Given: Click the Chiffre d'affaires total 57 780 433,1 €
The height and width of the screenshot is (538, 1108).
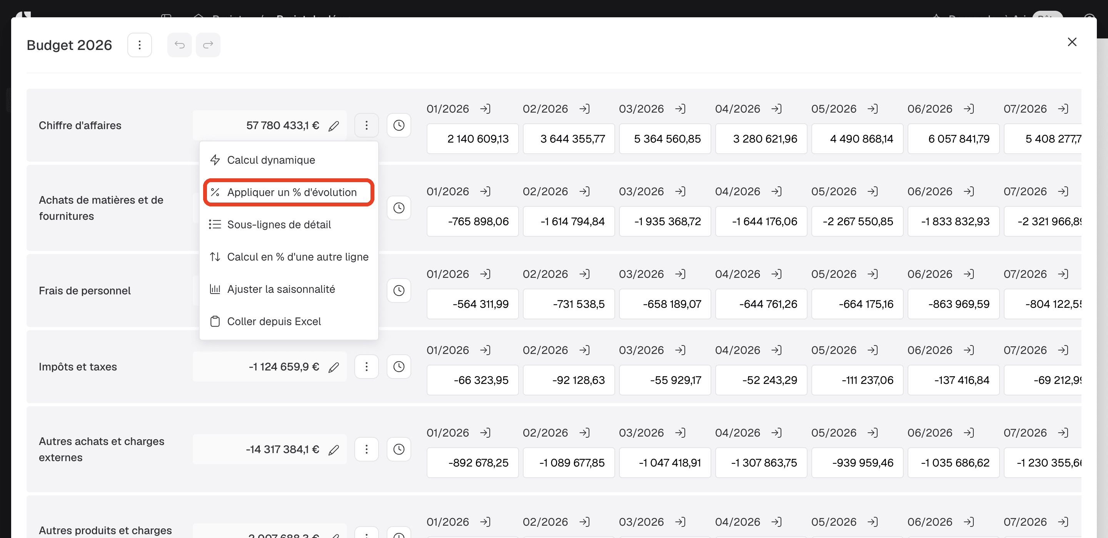Looking at the screenshot, I should click(283, 126).
